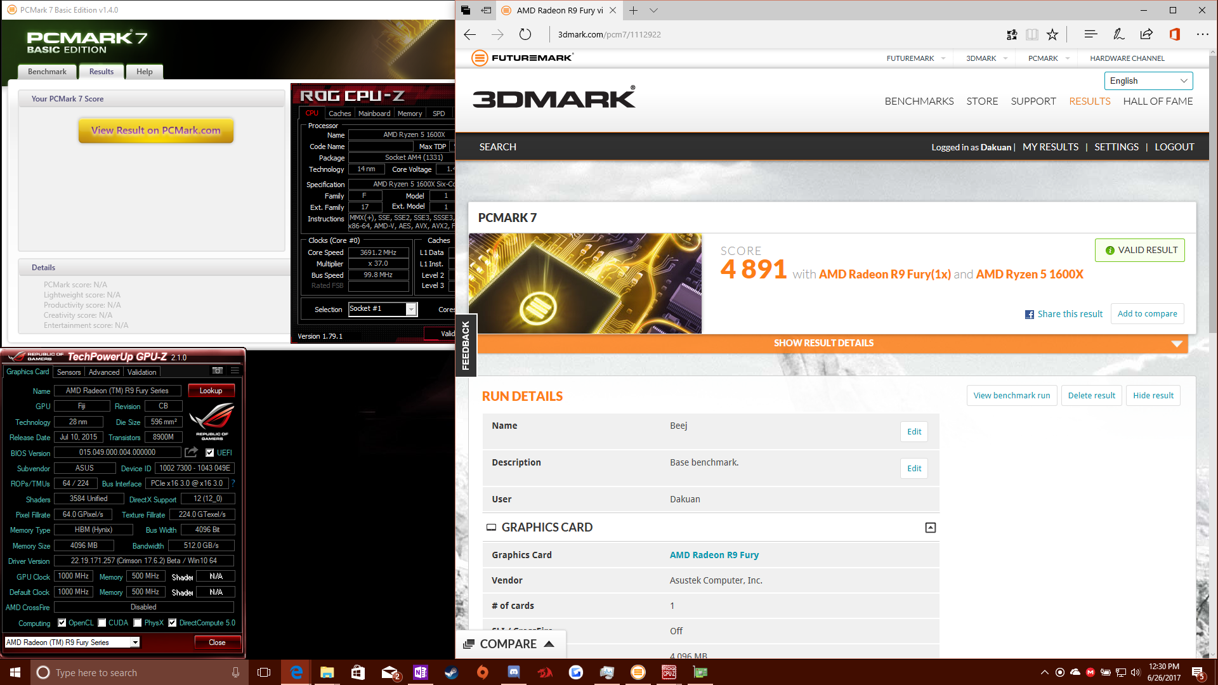The height and width of the screenshot is (685, 1218).
Task: Toggle the DirectCompute 5.0 checkbox
Action: [x=172, y=623]
